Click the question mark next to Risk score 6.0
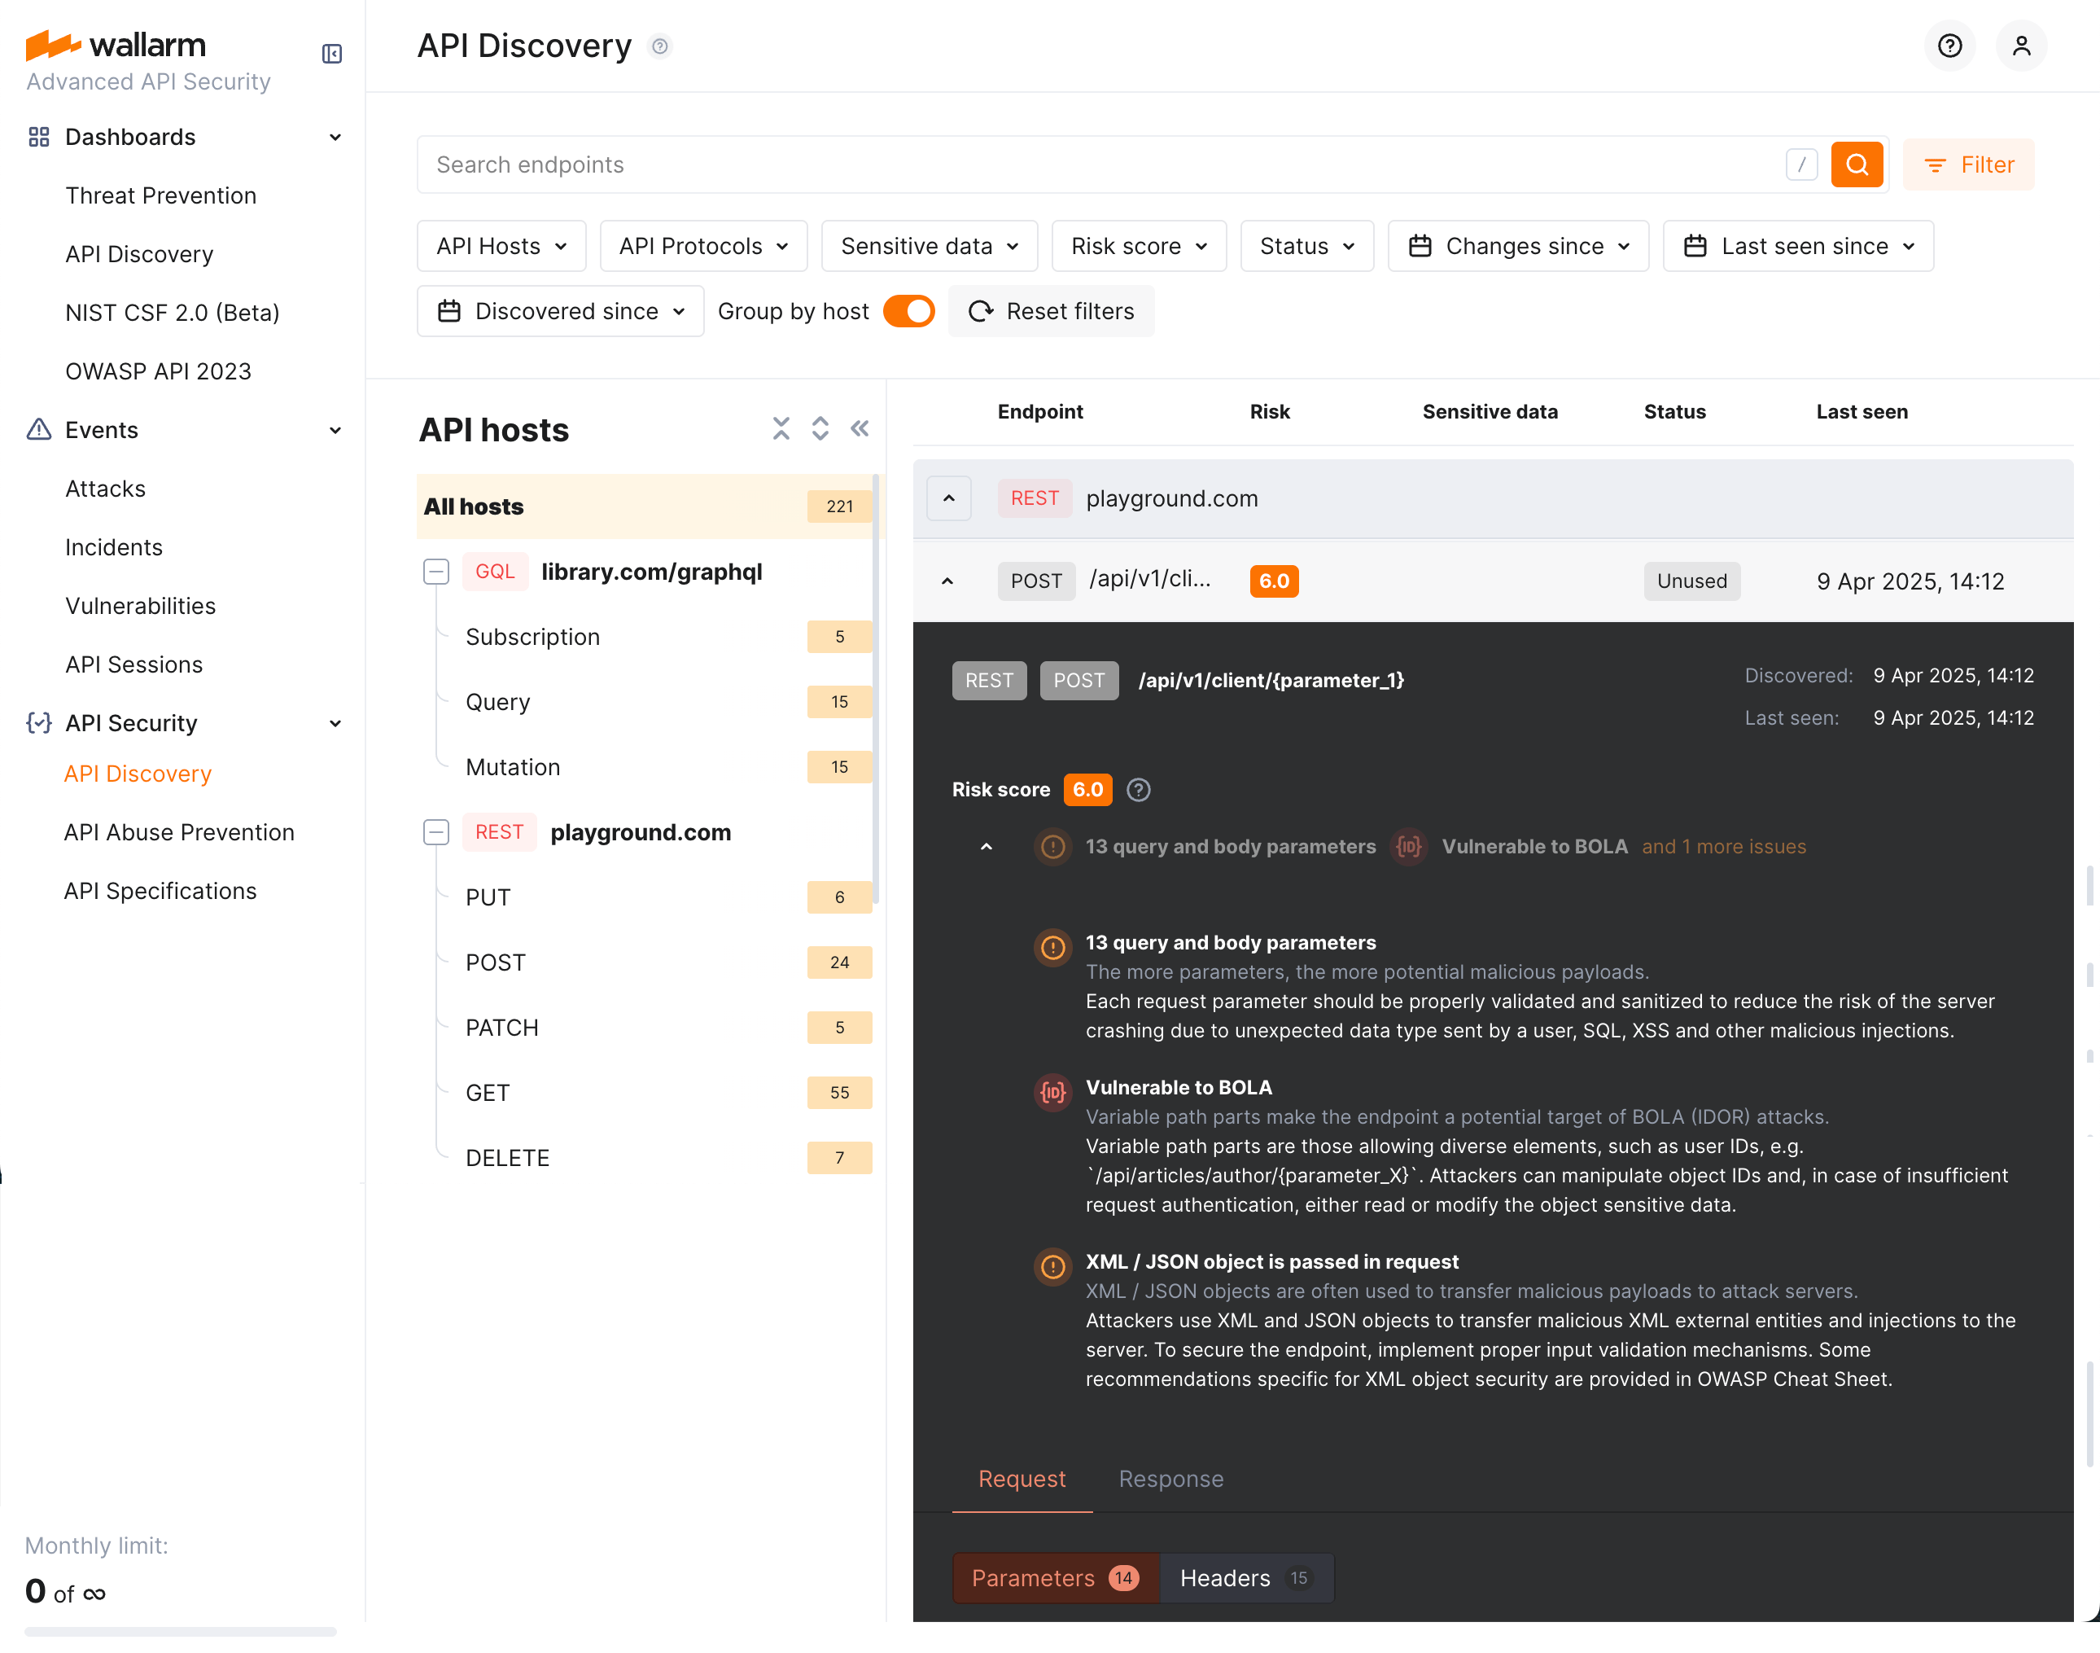The width and height of the screenshot is (2100, 1653). 1139,790
